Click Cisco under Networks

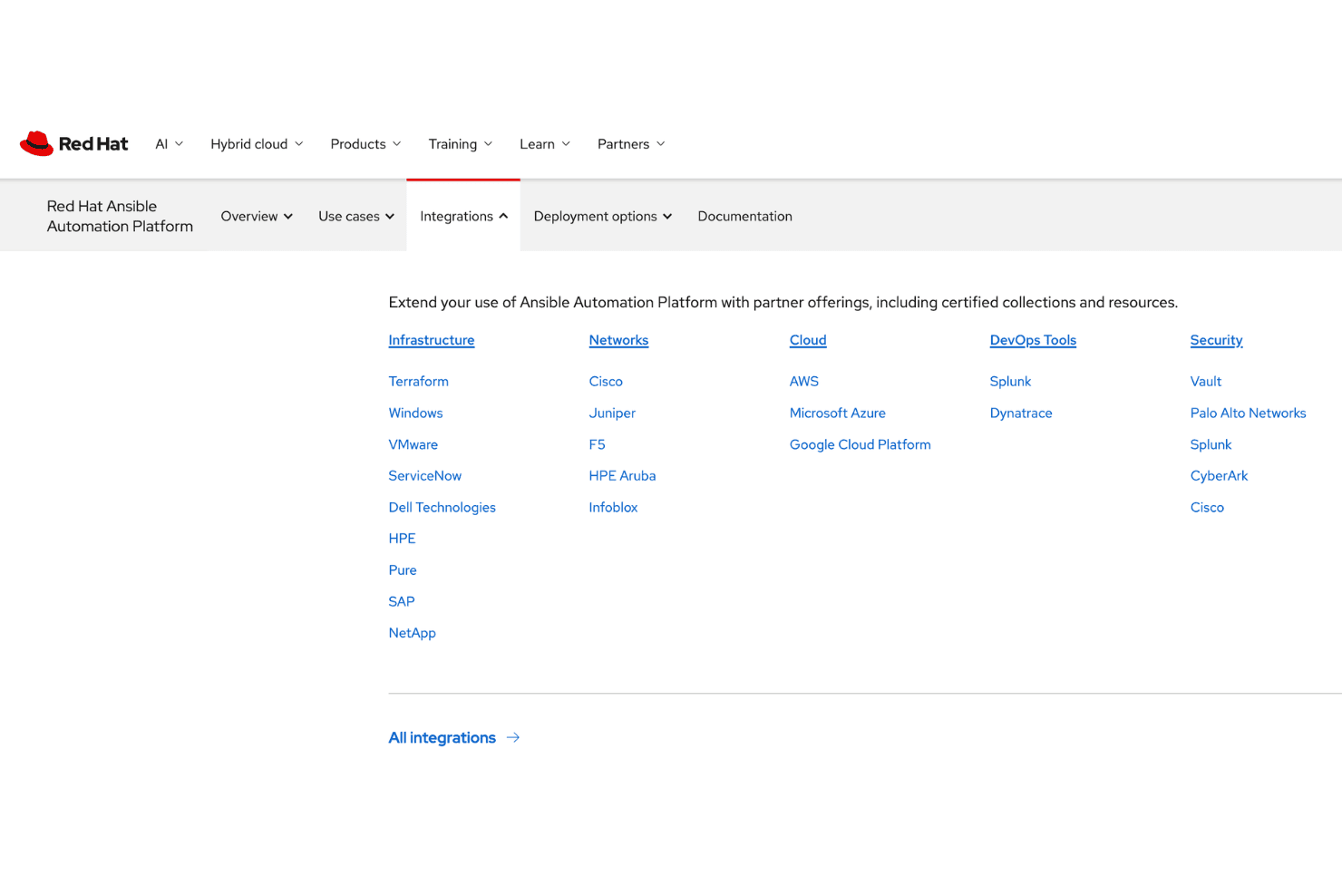[x=606, y=382]
